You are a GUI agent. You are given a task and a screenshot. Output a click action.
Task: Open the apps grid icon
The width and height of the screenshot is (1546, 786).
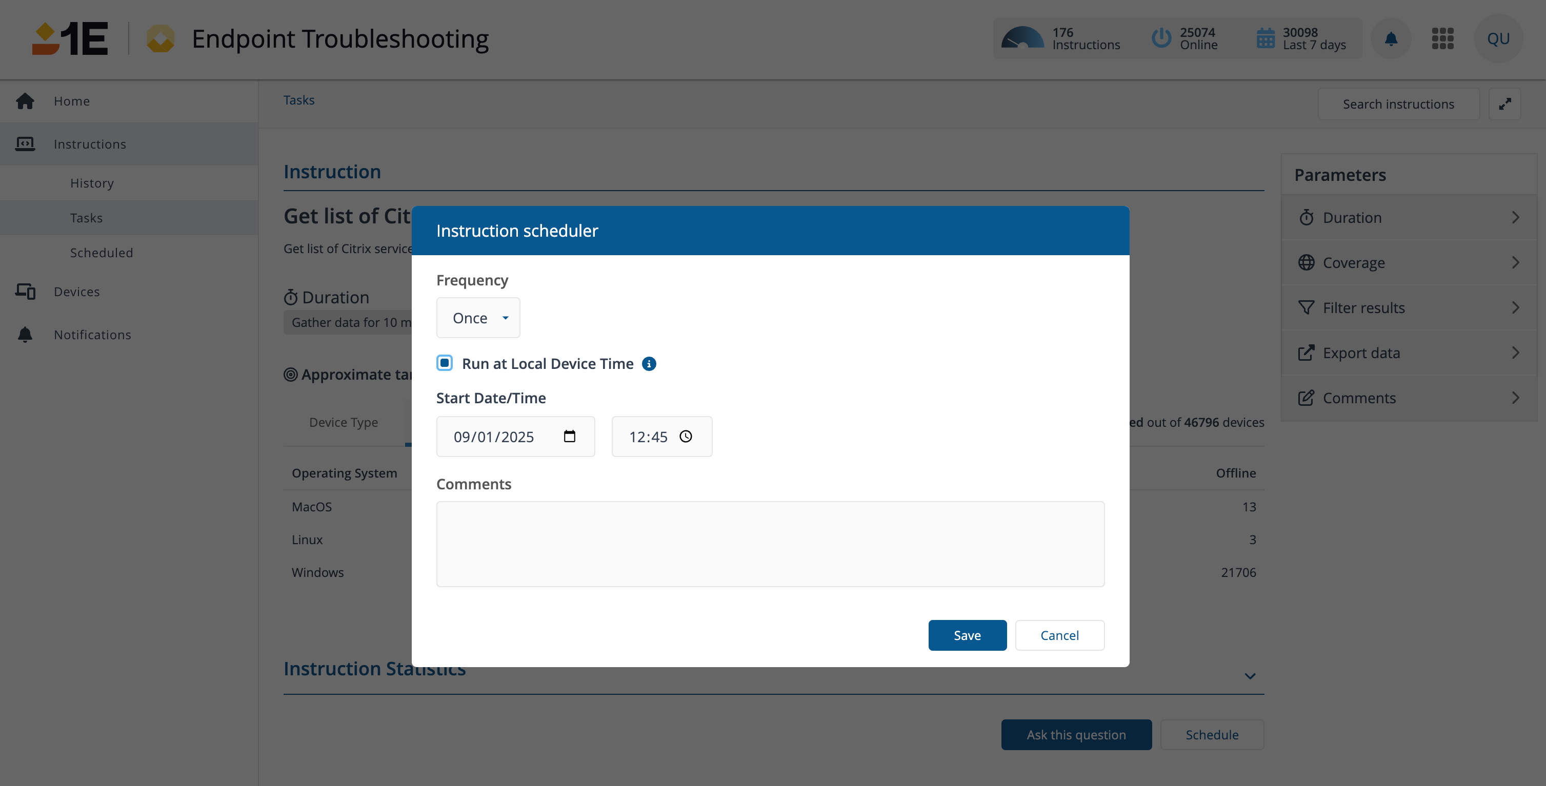click(x=1442, y=39)
